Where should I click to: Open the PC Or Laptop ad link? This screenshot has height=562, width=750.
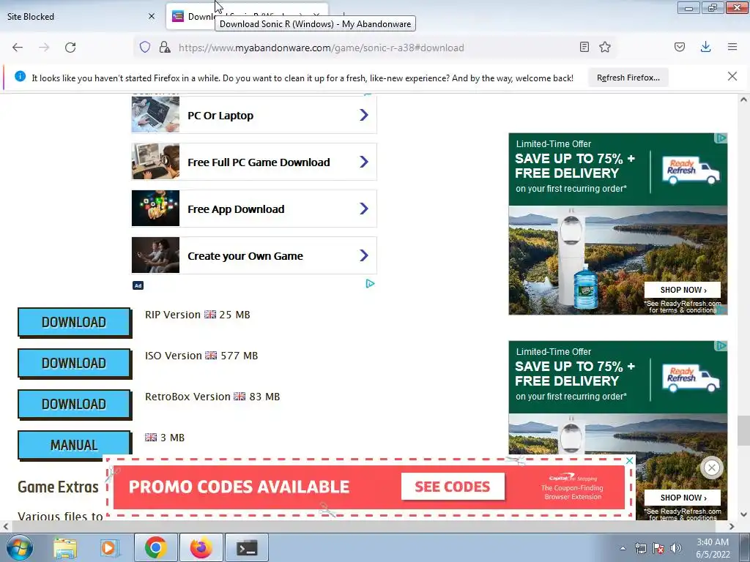click(x=254, y=115)
